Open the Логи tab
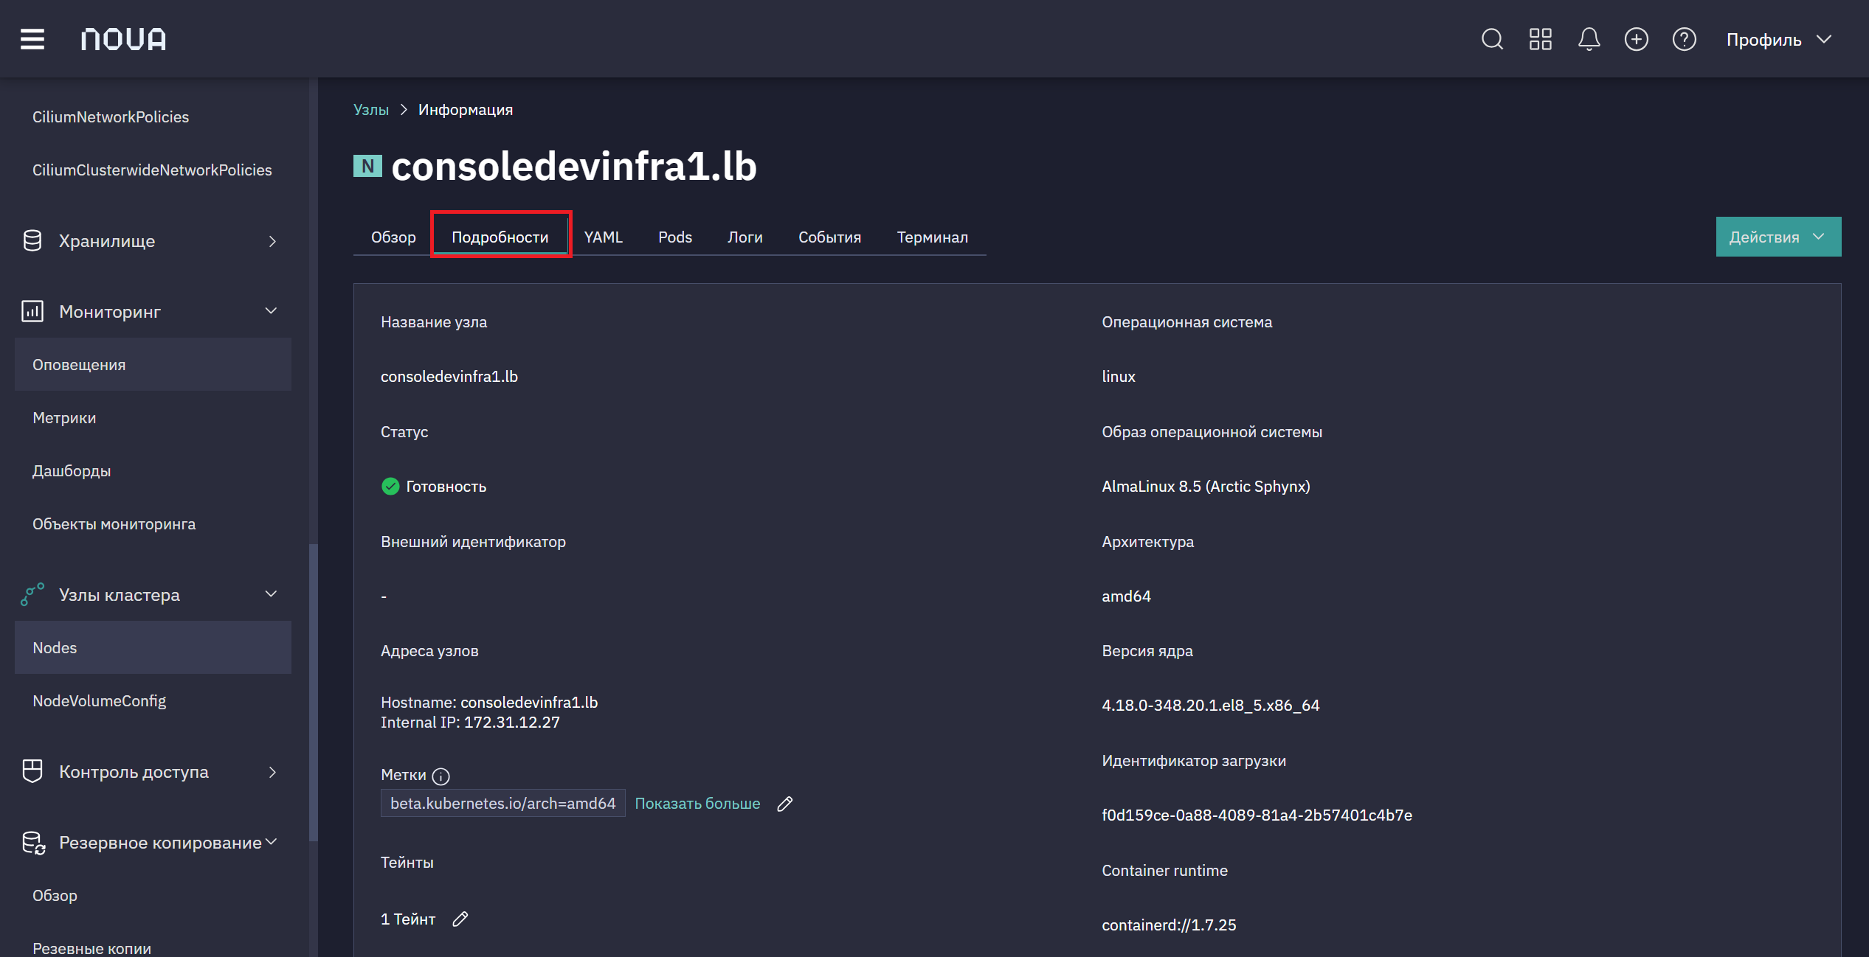The image size is (1869, 957). pyautogui.click(x=745, y=237)
